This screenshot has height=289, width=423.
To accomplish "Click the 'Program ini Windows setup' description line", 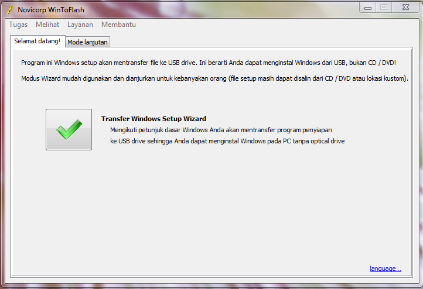I will [209, 63].
